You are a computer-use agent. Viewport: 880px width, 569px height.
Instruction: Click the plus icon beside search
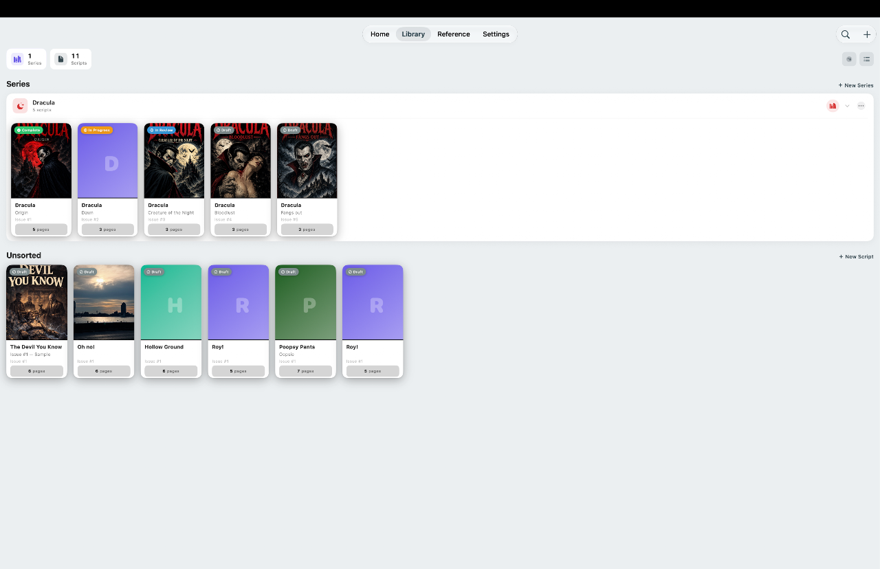[867, 34]
